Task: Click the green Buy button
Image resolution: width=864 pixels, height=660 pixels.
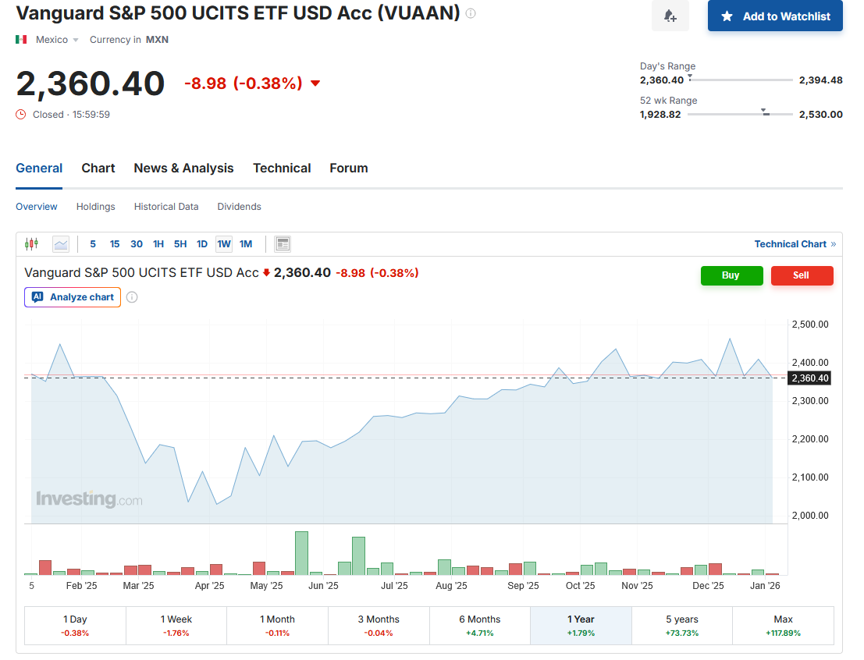Action: [732, 275]
